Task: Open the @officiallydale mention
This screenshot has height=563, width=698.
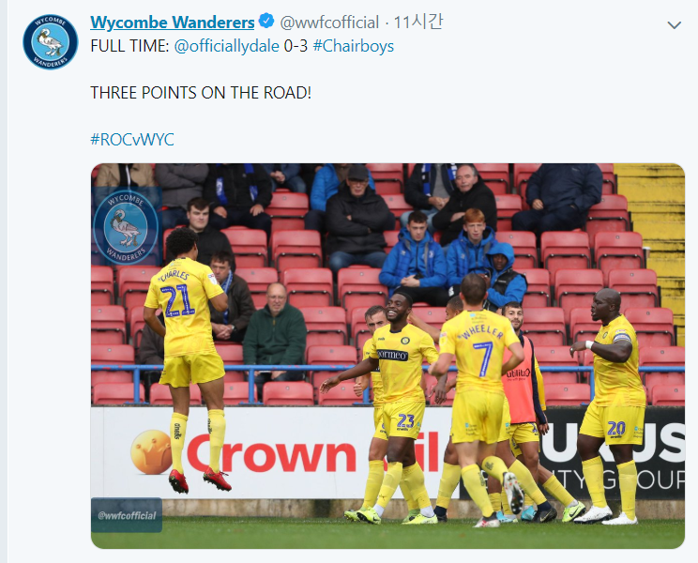Action: [227, 46]
